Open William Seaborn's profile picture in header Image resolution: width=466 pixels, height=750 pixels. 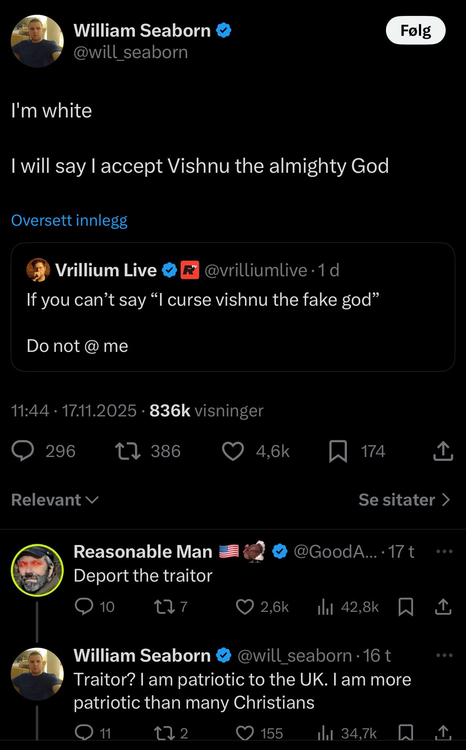pos(37,41)
